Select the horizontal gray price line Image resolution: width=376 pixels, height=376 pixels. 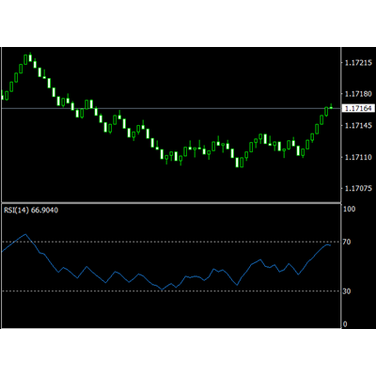click(x=171, y=108)
